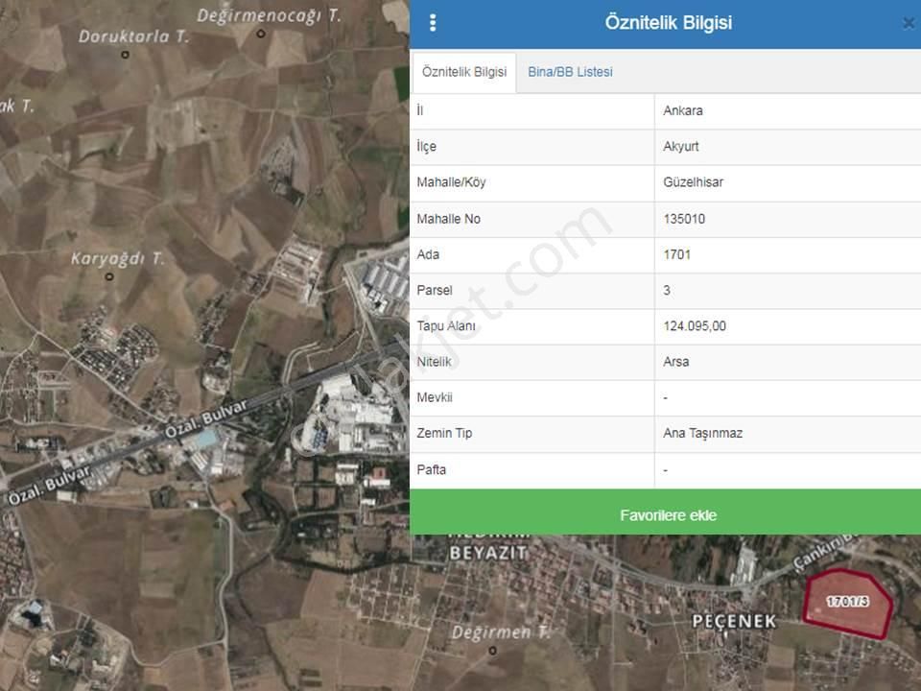This screenshot has width=921, height=691.
Task: Click the Güzelhisar Mahalle/Köy value
Action: coord(694,182)
